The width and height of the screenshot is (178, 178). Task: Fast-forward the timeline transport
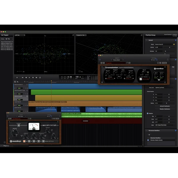point(36,77)
